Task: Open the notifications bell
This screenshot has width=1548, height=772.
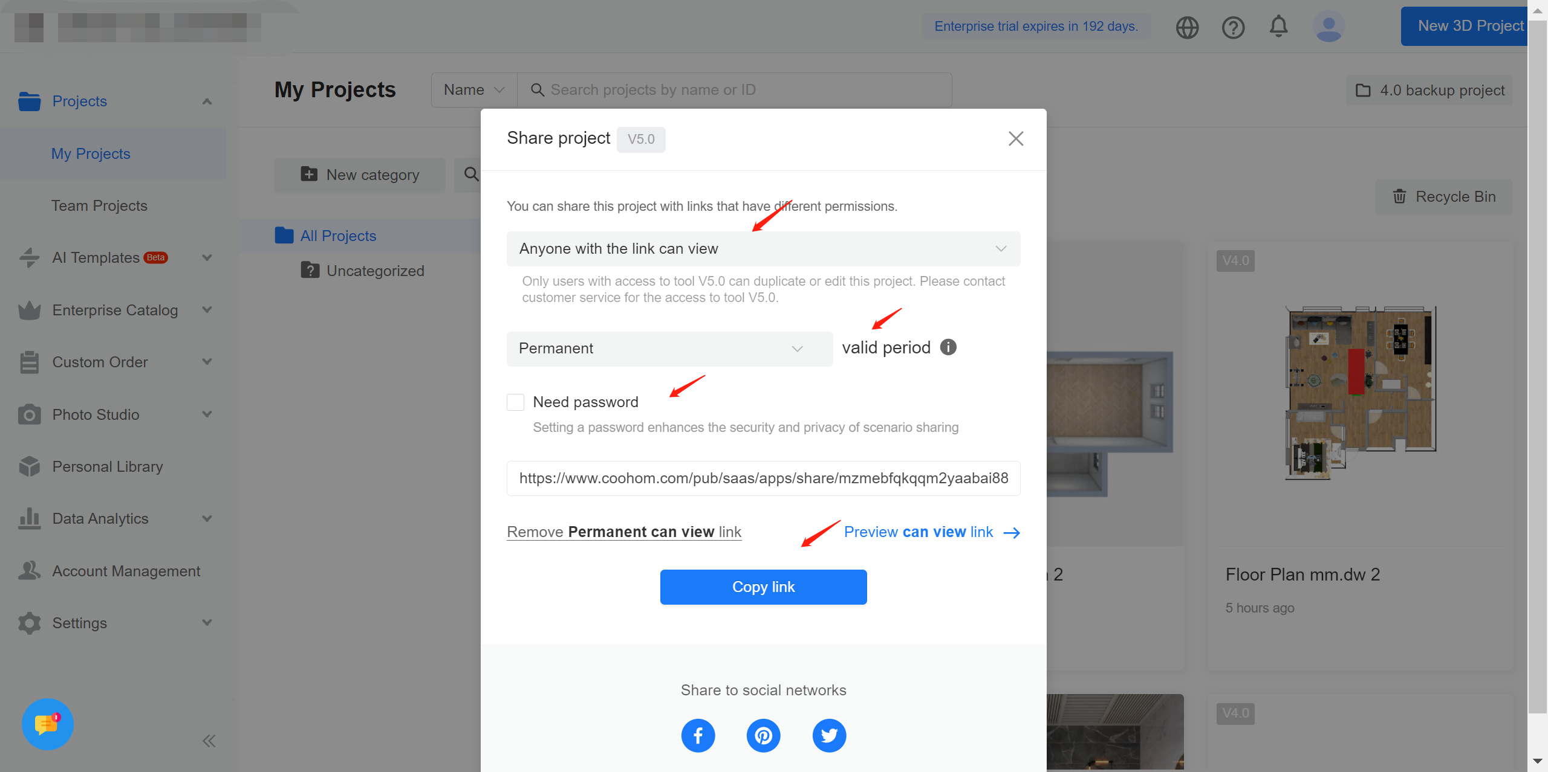Action: coord(1278,27)
